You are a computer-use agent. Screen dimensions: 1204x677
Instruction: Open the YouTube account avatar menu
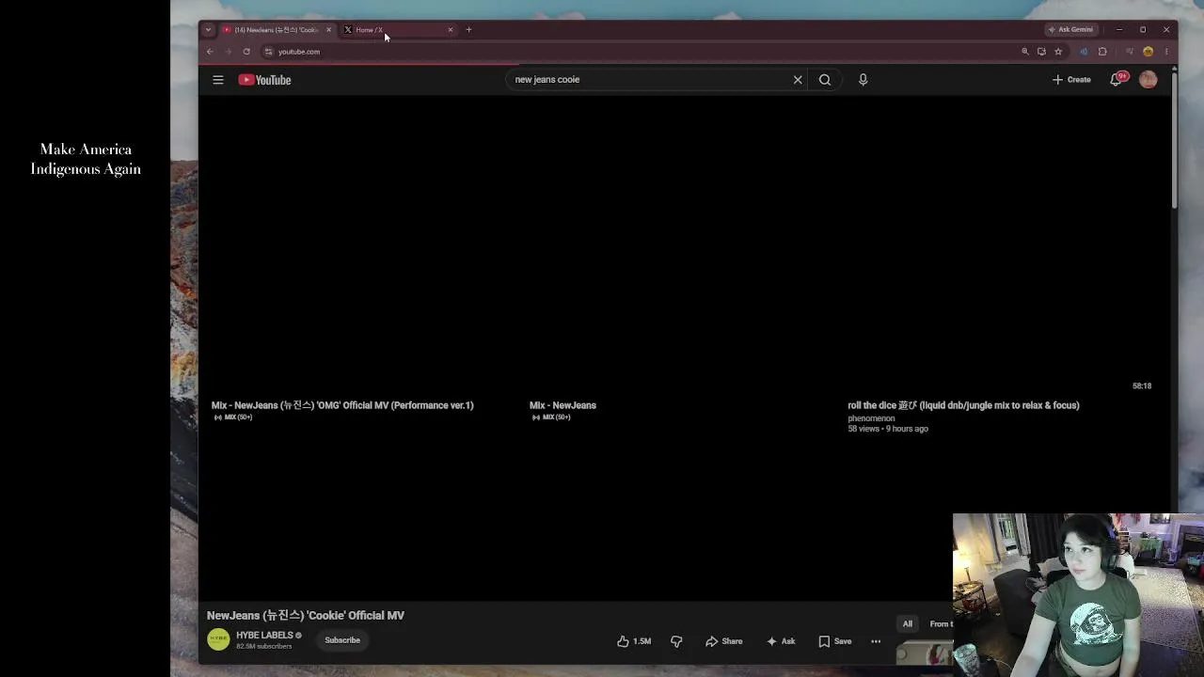click(x=1148, y=80)
